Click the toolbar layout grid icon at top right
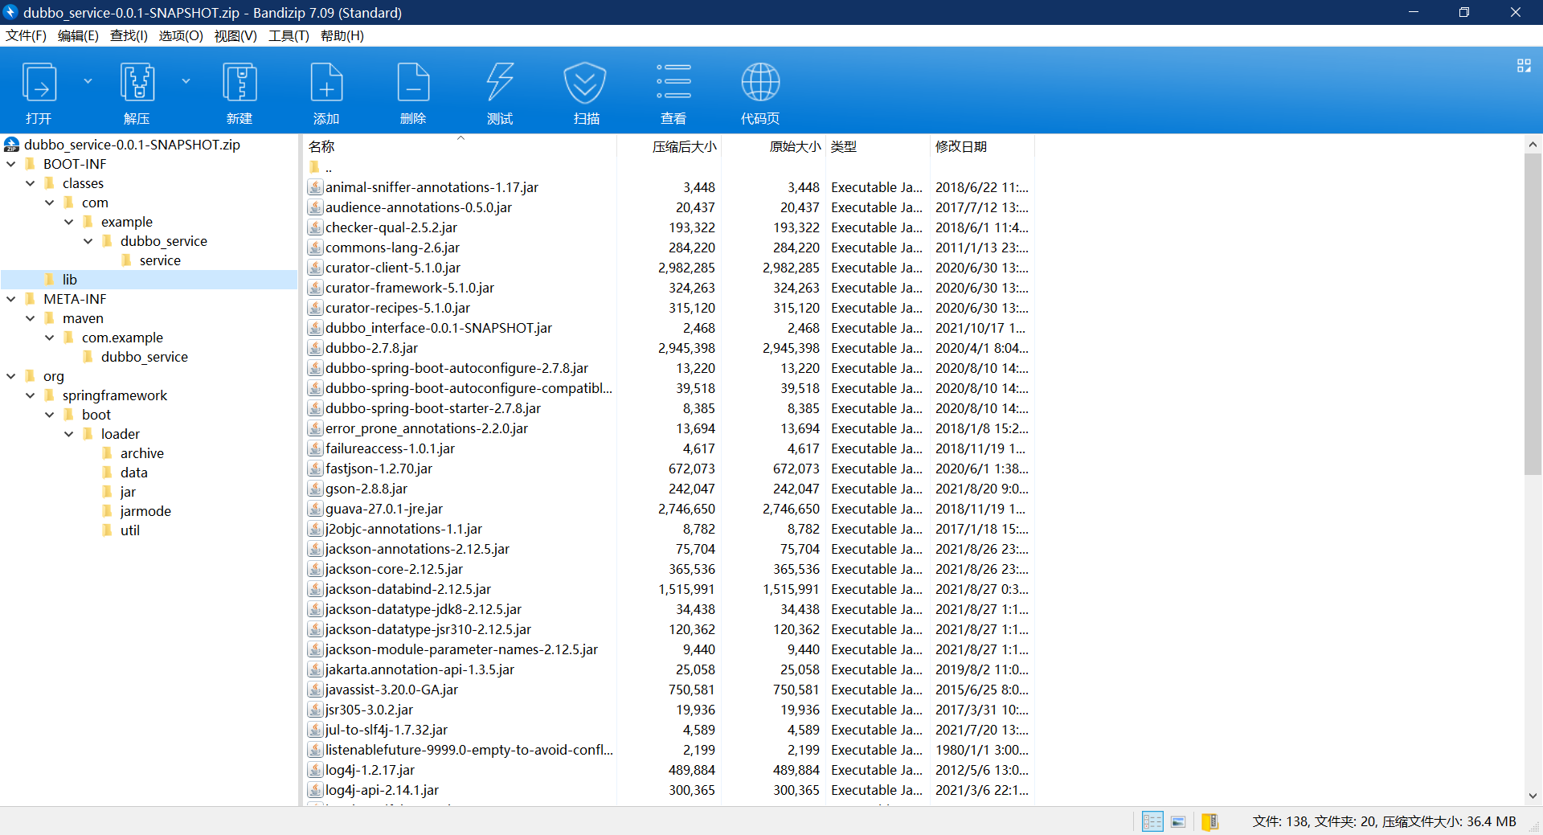This screenshot has height=835, width=1543. tap(1524, 66)
